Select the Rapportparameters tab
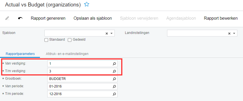Viewport: 243px width, 101px height. 20,54
